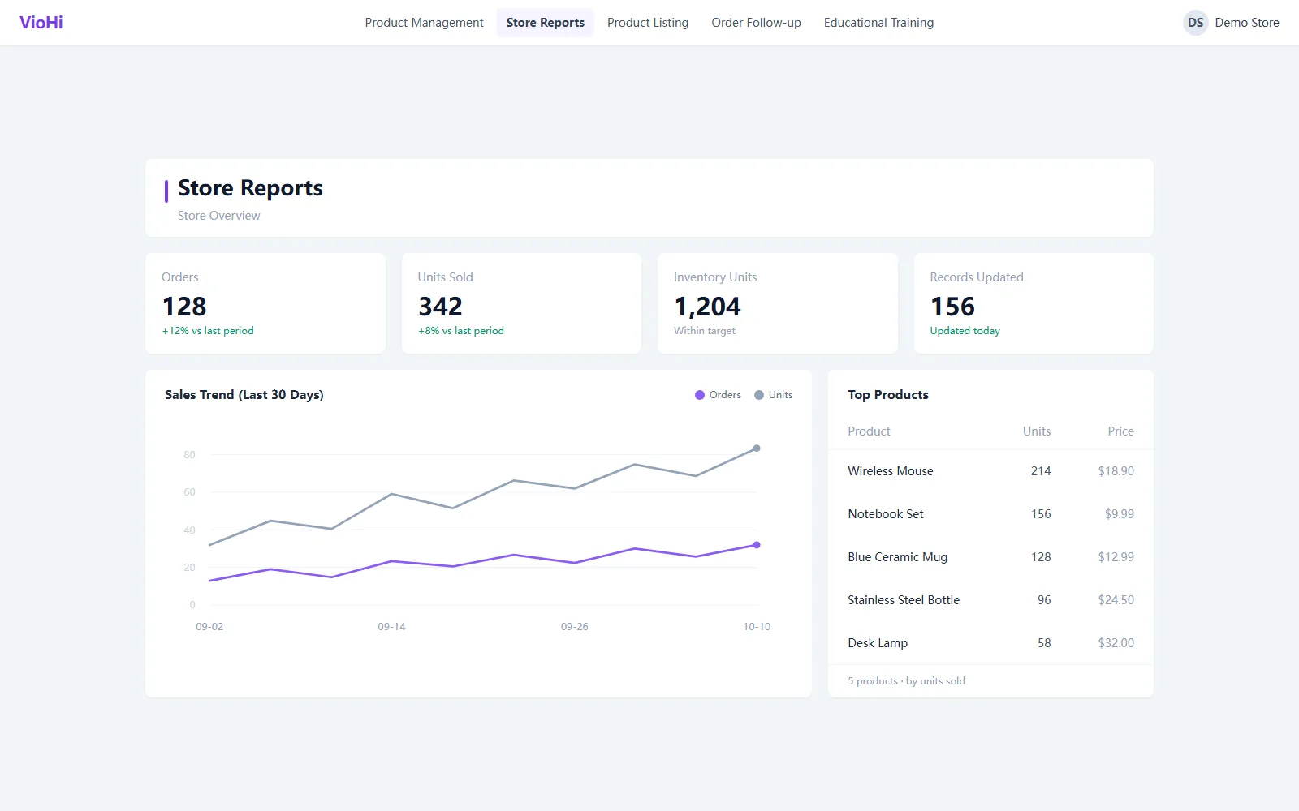
Task: Click the Store Overview subtitle
Action: pyautogui.click(x=219, y=216)
